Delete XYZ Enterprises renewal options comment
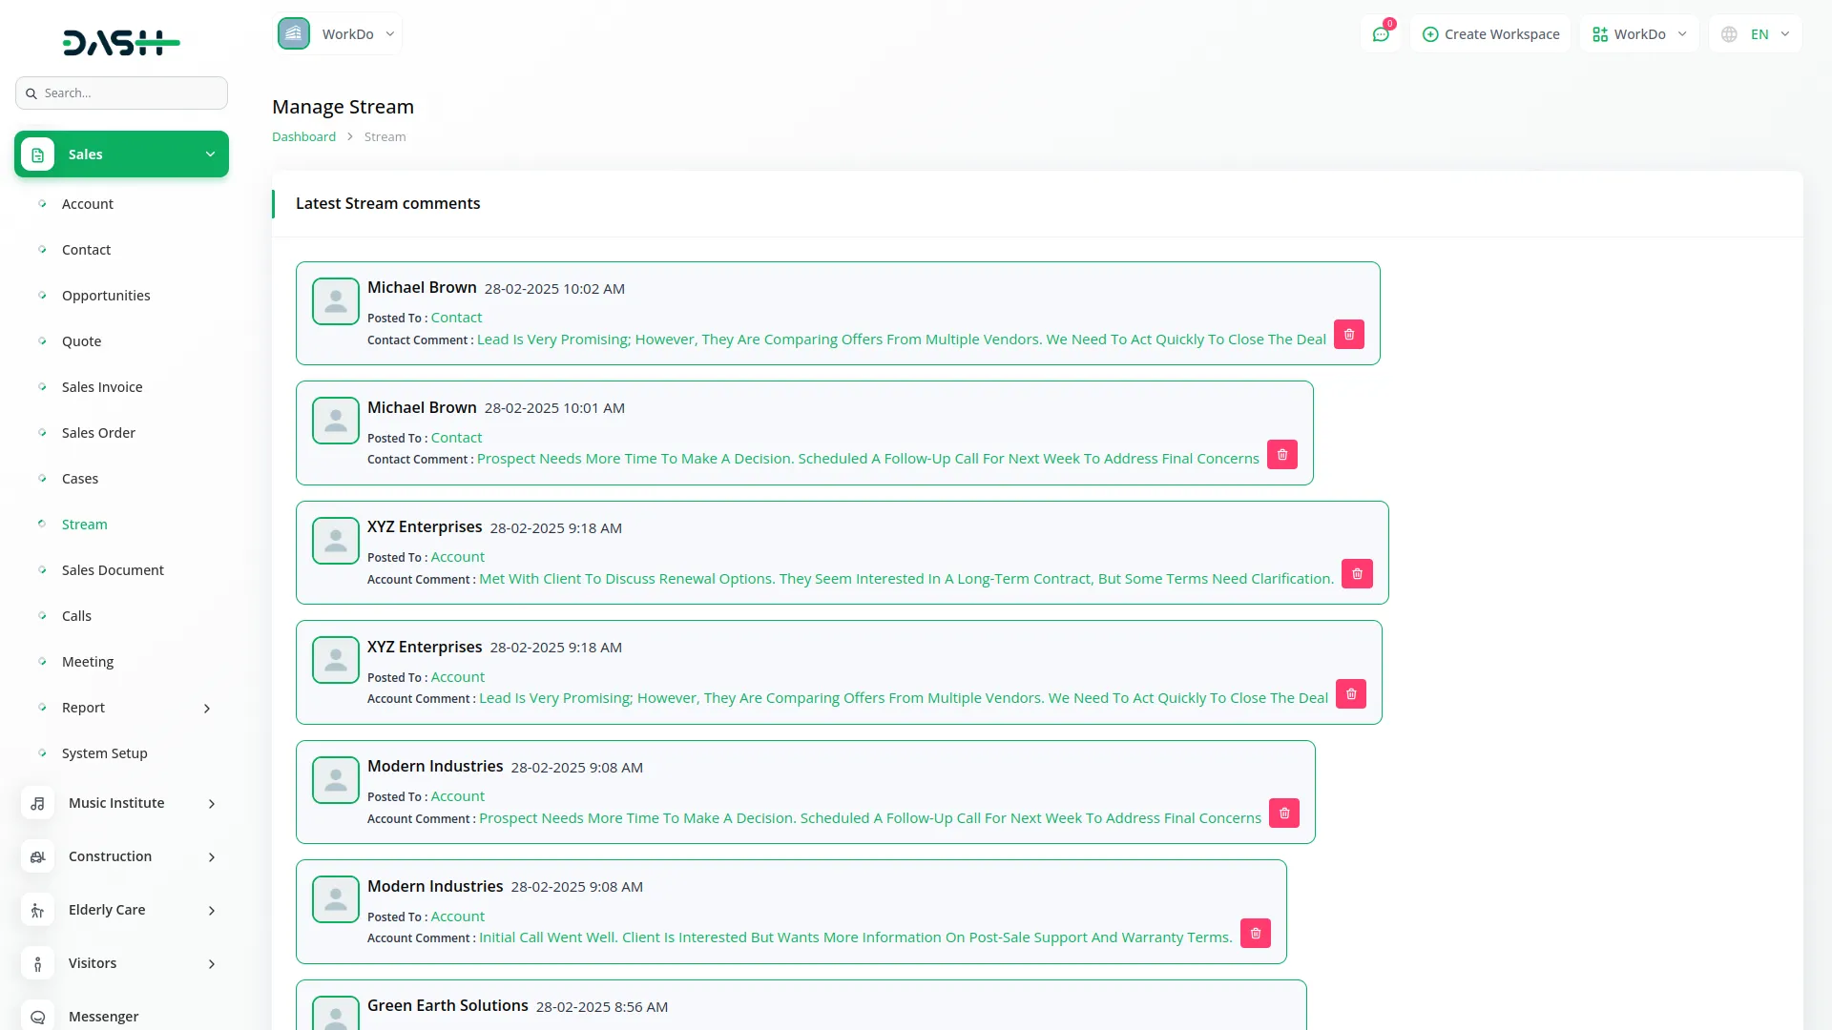This screenshot has width=1832, height=1030. pos(1356,574)
